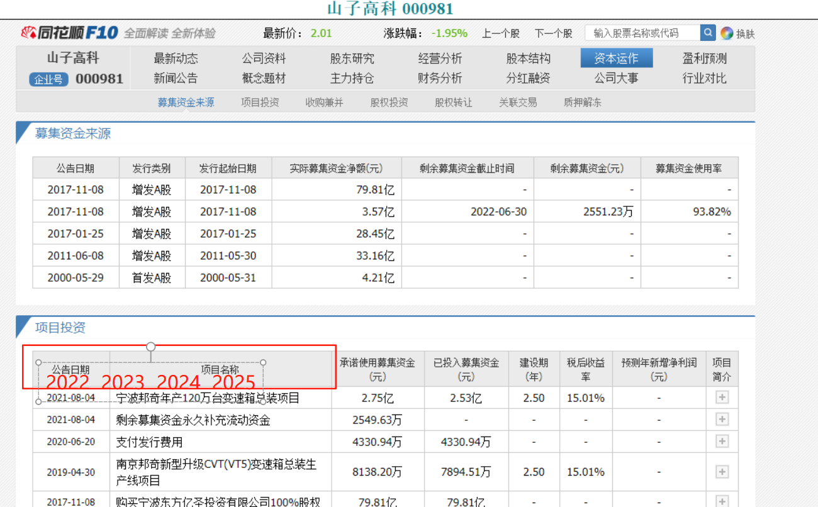Open the 换肤 skin color icon
The width and height of the screenshot is (818, 507).
(727, 33)
